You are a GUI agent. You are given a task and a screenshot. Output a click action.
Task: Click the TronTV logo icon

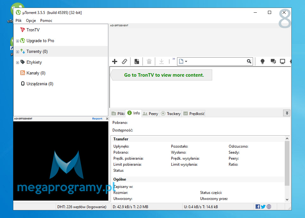pyautogui.click(x=22, y=29)
